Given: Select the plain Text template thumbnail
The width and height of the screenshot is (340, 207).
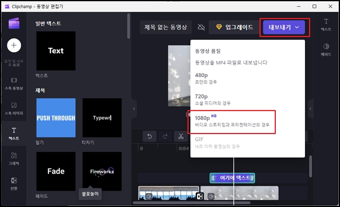Looking at the screenshot, I should tap(56, 51).
